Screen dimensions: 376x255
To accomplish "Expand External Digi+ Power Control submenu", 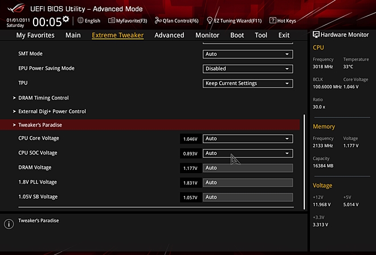I will 50,111.
